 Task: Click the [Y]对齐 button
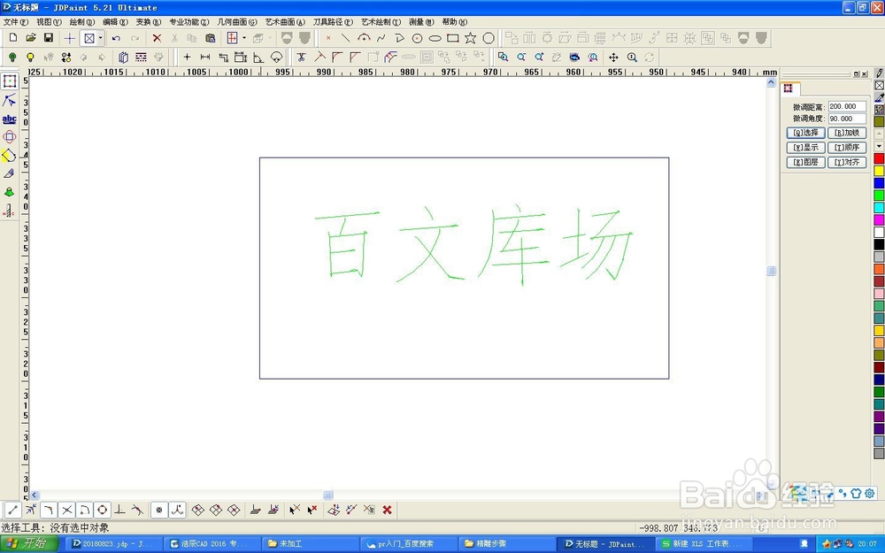(847, 162)
